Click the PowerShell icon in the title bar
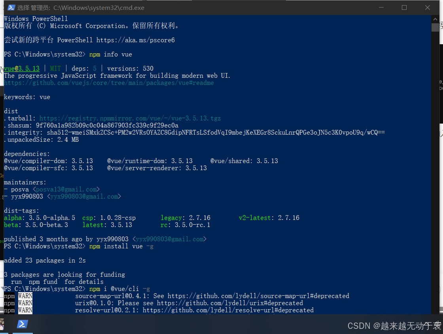The width and height of the screenshot is (443, 334). click(11, 8)
